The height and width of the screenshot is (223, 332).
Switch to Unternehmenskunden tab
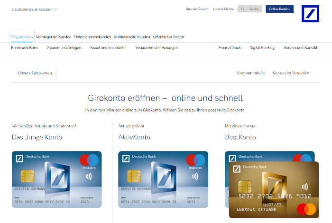click(x=92, y=37)
